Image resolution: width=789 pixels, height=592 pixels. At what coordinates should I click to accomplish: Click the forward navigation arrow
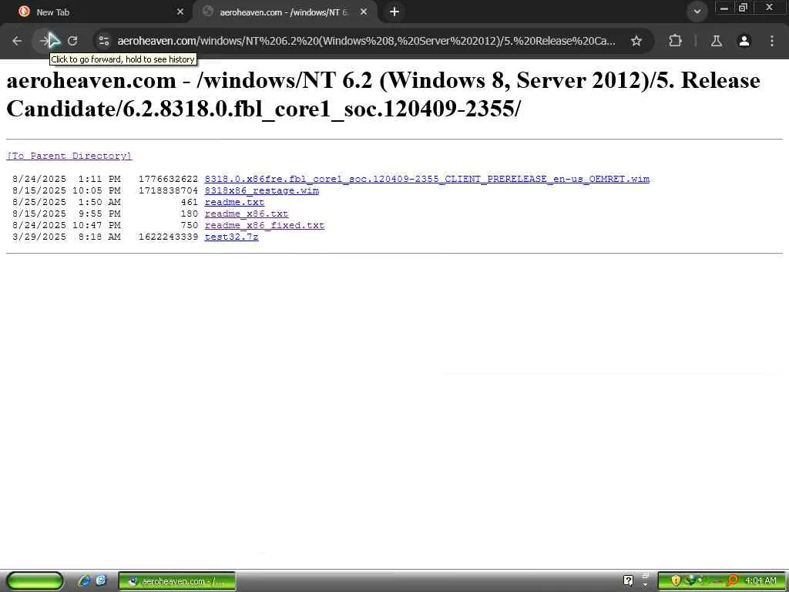click(x=45, y=41)
